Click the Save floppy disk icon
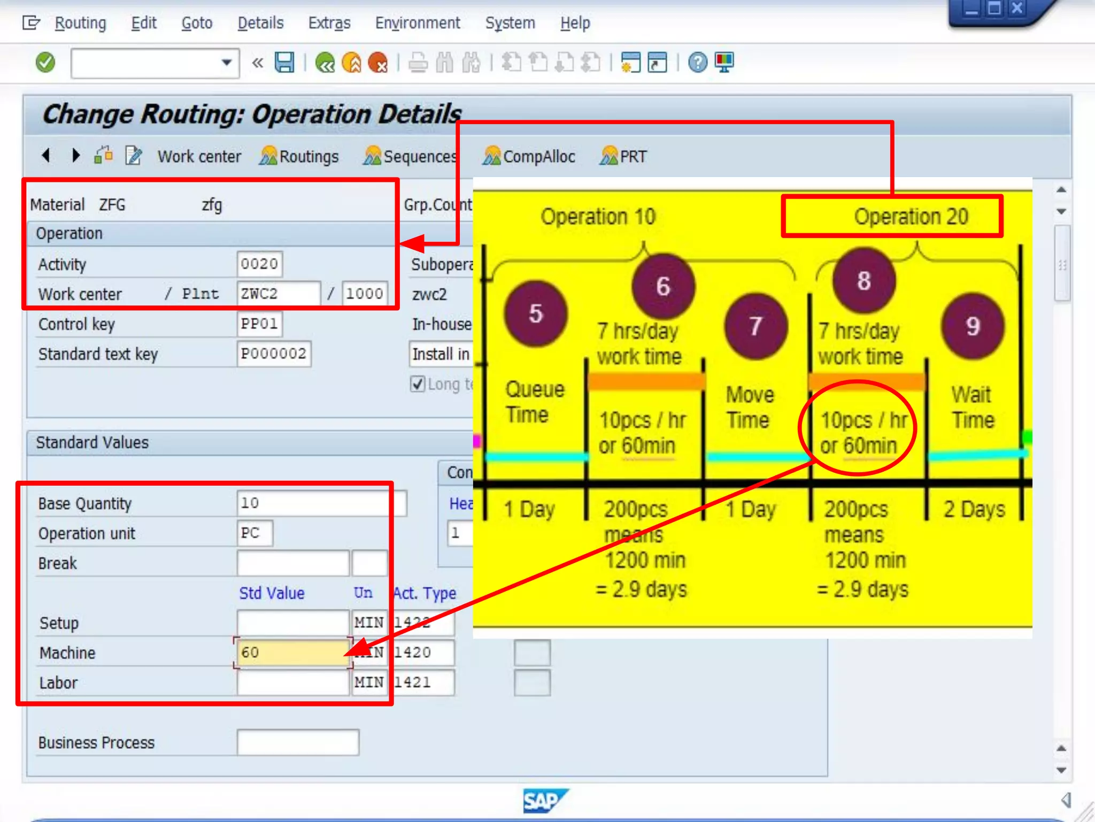Screen dimensions: 1095x822 pyautogui.click(x=284, y=63)
